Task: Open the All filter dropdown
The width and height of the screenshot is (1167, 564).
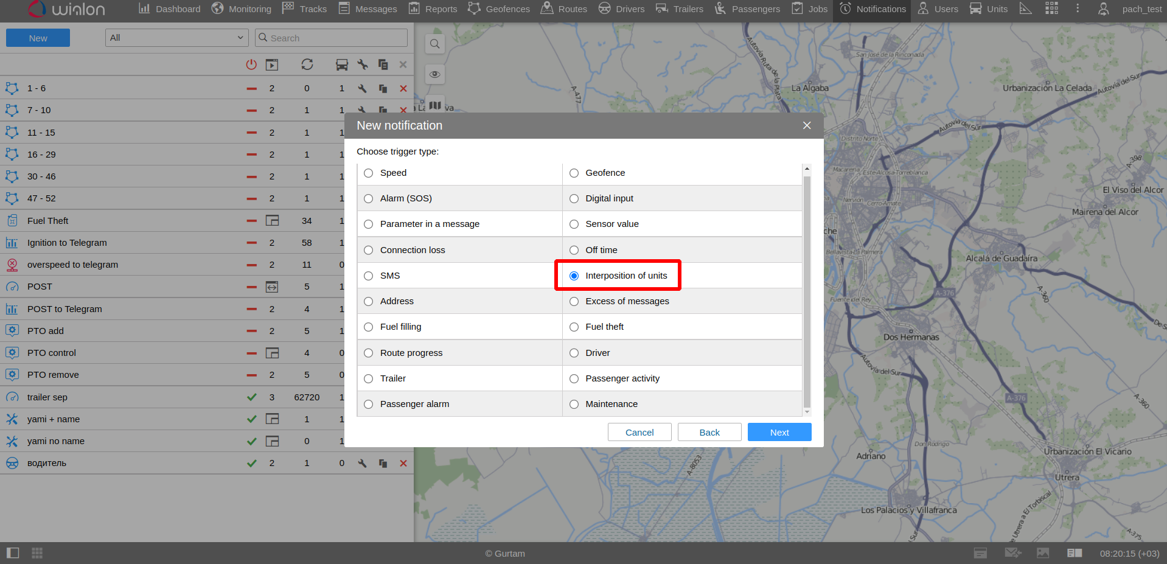Action: [176, 38]
